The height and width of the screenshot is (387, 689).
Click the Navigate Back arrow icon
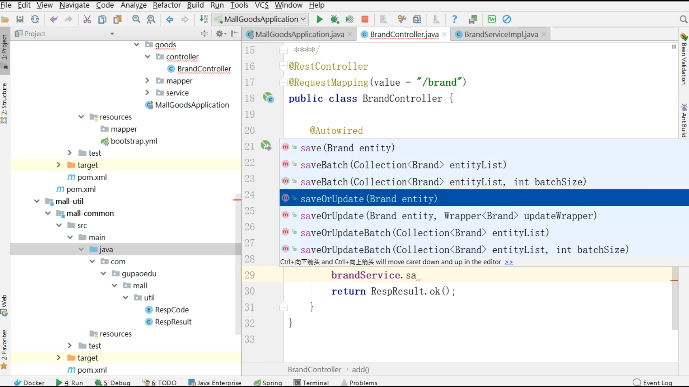point(170,19)
